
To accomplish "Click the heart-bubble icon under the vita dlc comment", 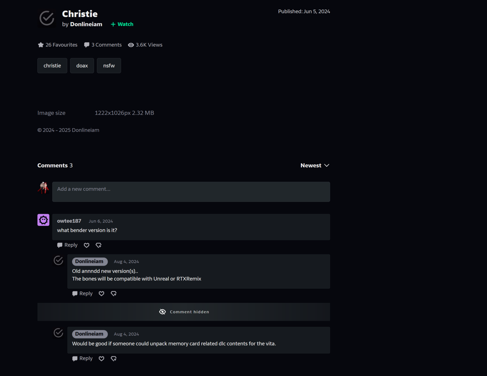I will pos(114,359).
